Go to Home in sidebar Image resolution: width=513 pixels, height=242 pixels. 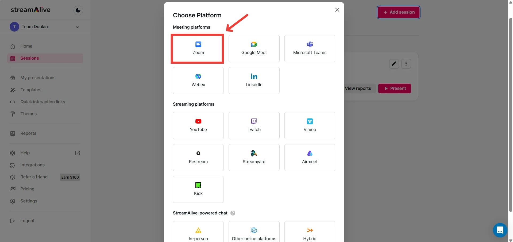click(x=45, y=46)
